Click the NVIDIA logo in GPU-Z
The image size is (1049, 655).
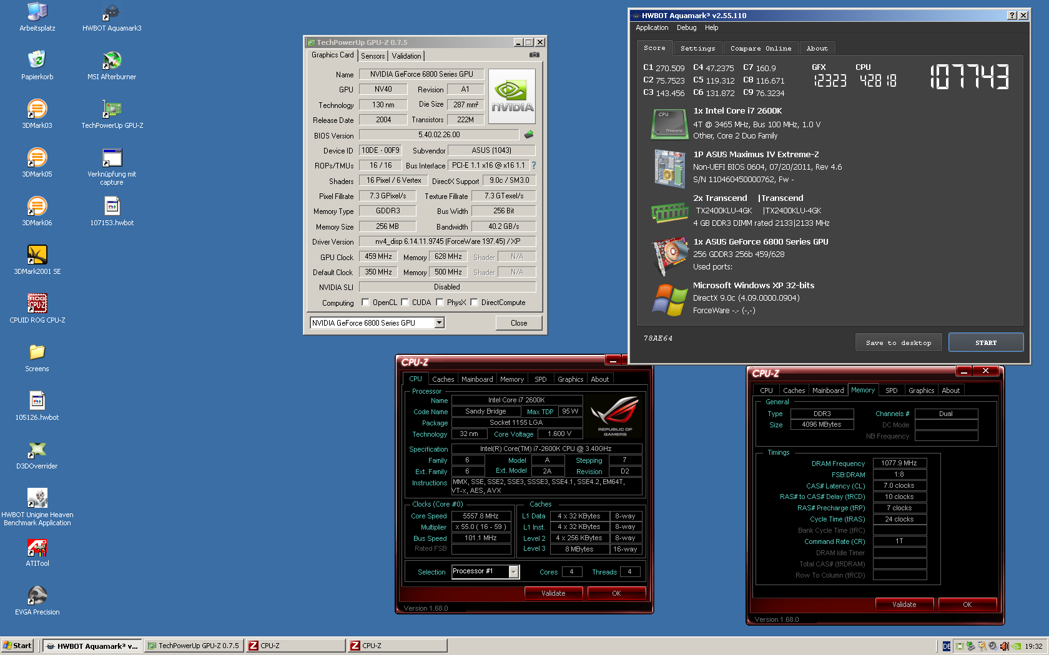point(512,96)
